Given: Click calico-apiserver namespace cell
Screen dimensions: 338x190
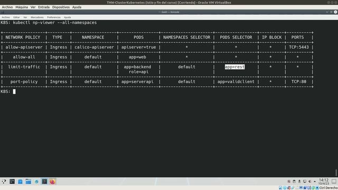Looking at the screenshot, I should 94,47.
